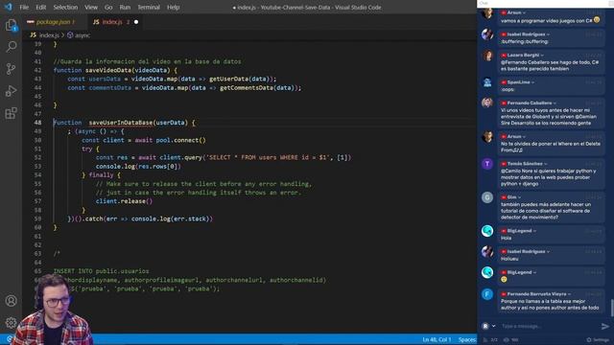Click the Spaces indicator in status bar
This screenshot has width=614, height=345.
click(467, 339)
